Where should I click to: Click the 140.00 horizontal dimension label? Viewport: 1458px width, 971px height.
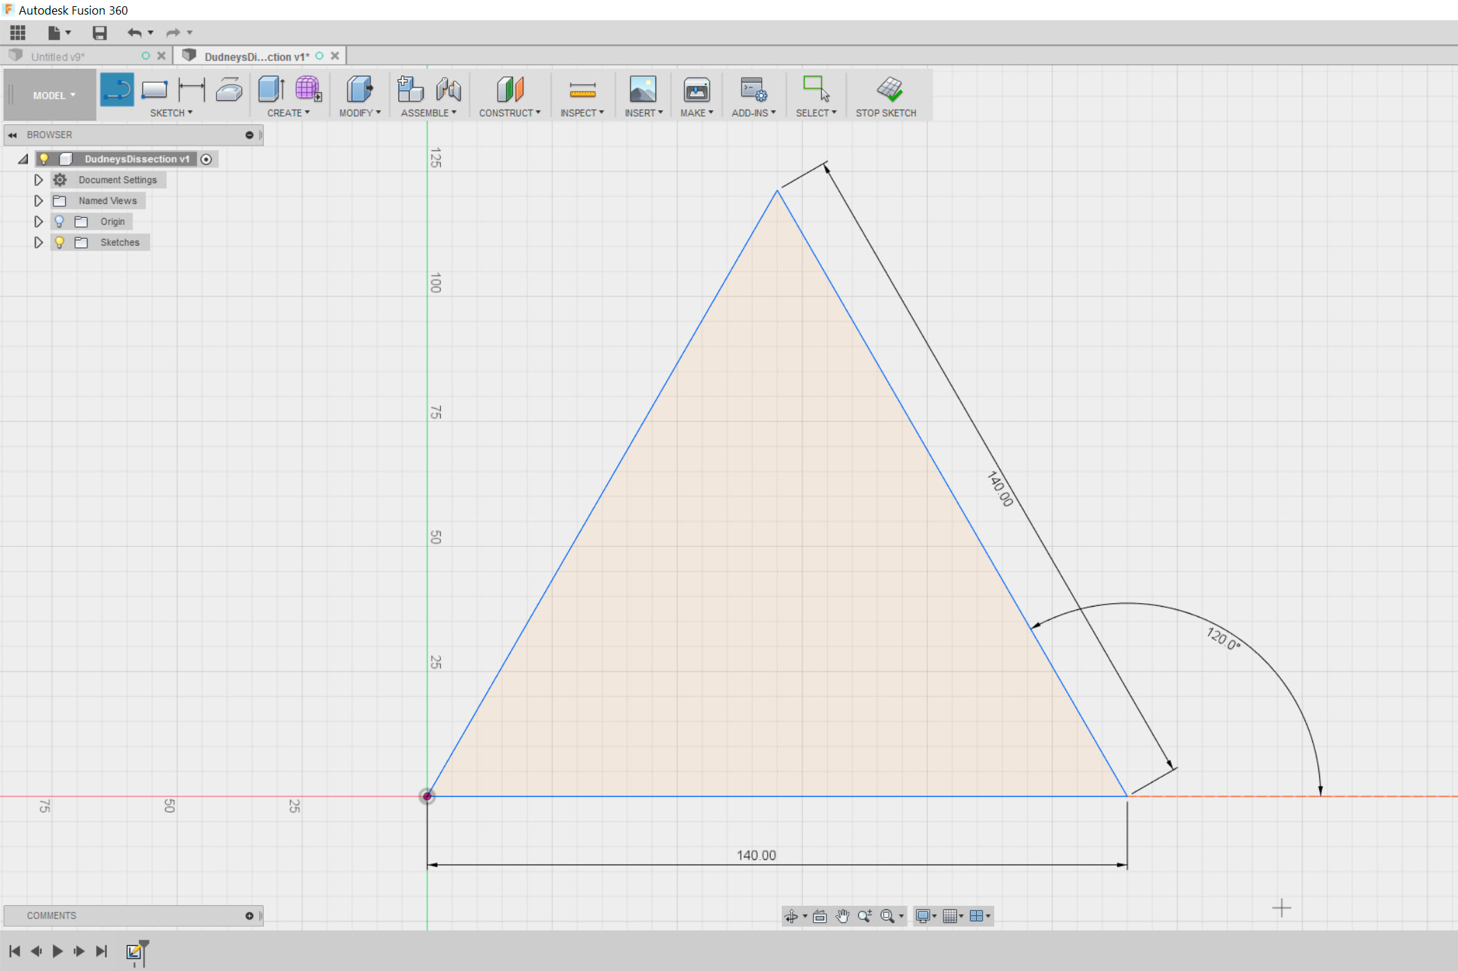(756, 855)
